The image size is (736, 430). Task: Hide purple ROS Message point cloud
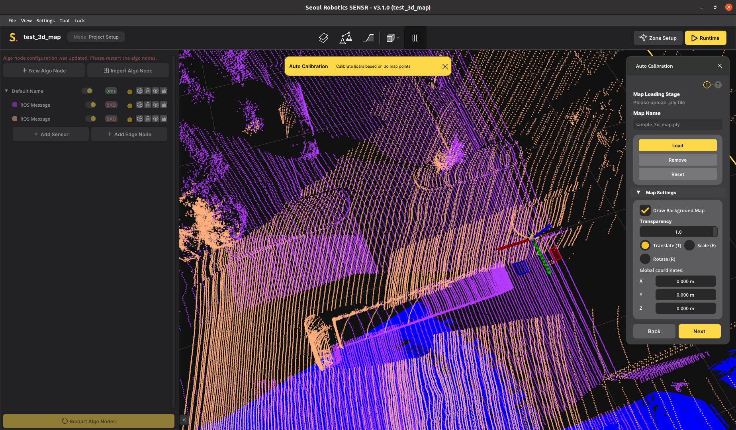(x=156, y=105)
